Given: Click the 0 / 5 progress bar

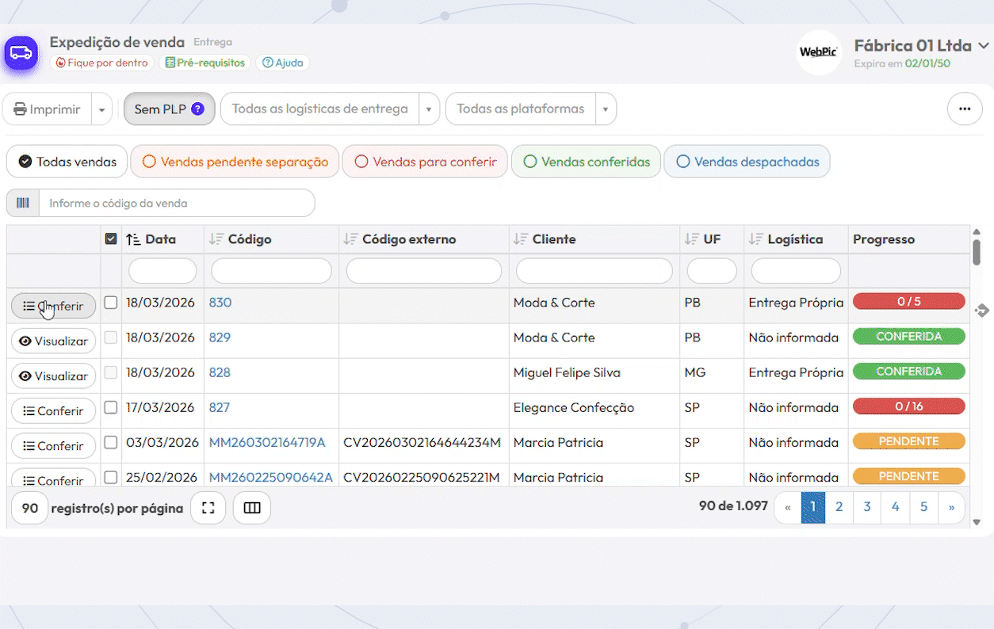Looking at the screenshot, I should [x=908, y=301].
